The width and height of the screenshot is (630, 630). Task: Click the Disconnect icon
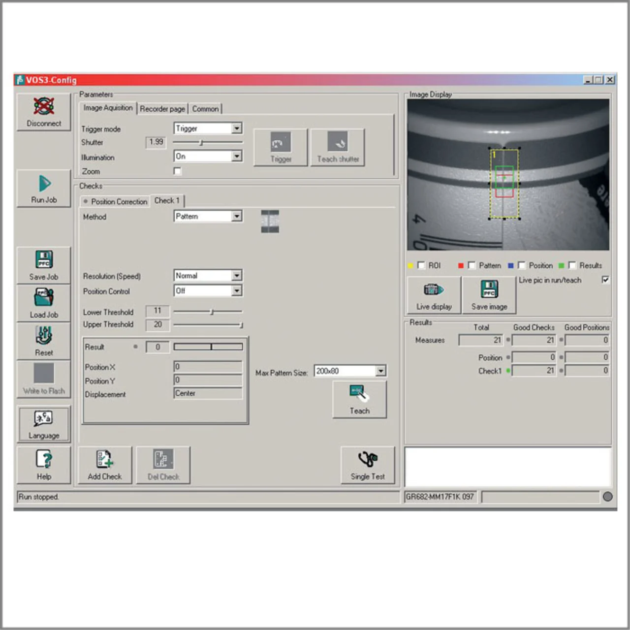tap(44, 106)
